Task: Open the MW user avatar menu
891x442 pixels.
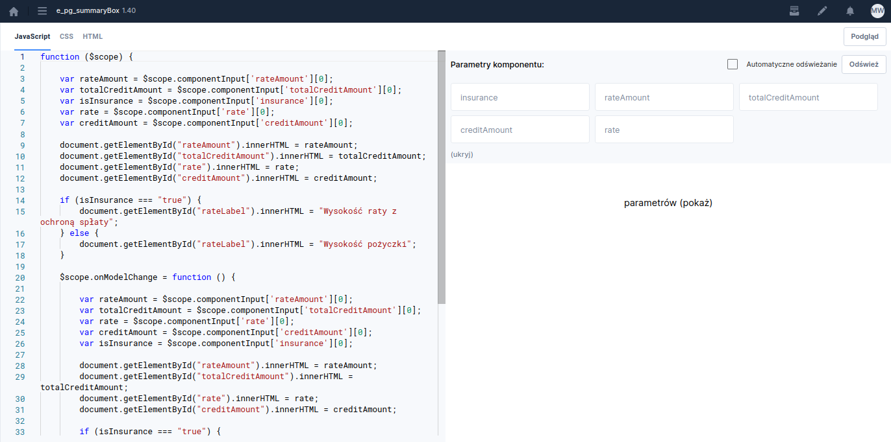Action: coord(877,11)
